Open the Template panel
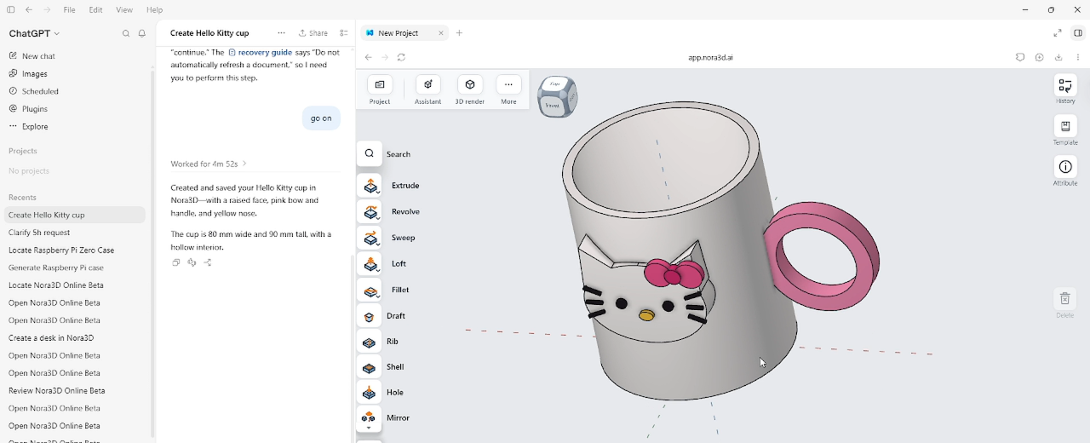 [x=1065, y=131]
